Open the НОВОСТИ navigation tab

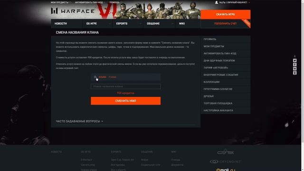click(66, 23)
